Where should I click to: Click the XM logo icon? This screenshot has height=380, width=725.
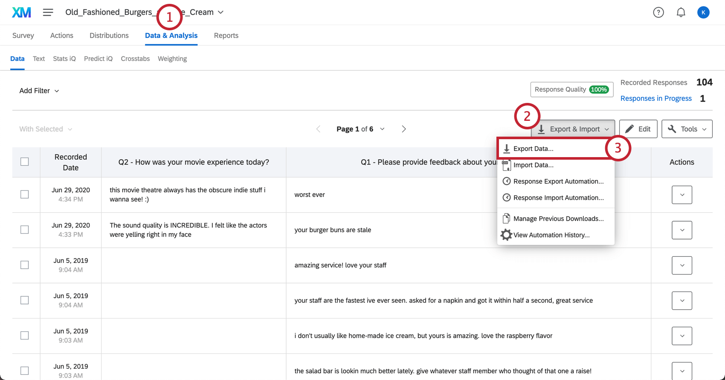[21, 12]
